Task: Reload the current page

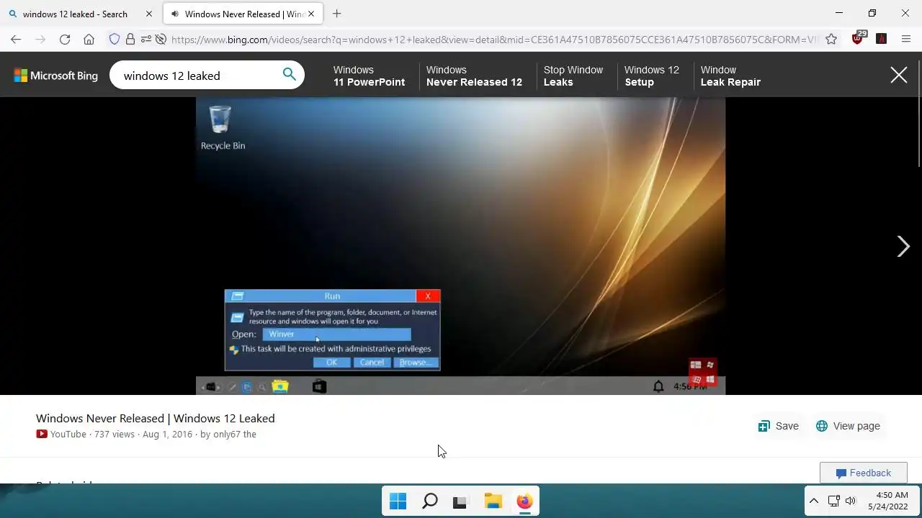Action: (65, 40)
